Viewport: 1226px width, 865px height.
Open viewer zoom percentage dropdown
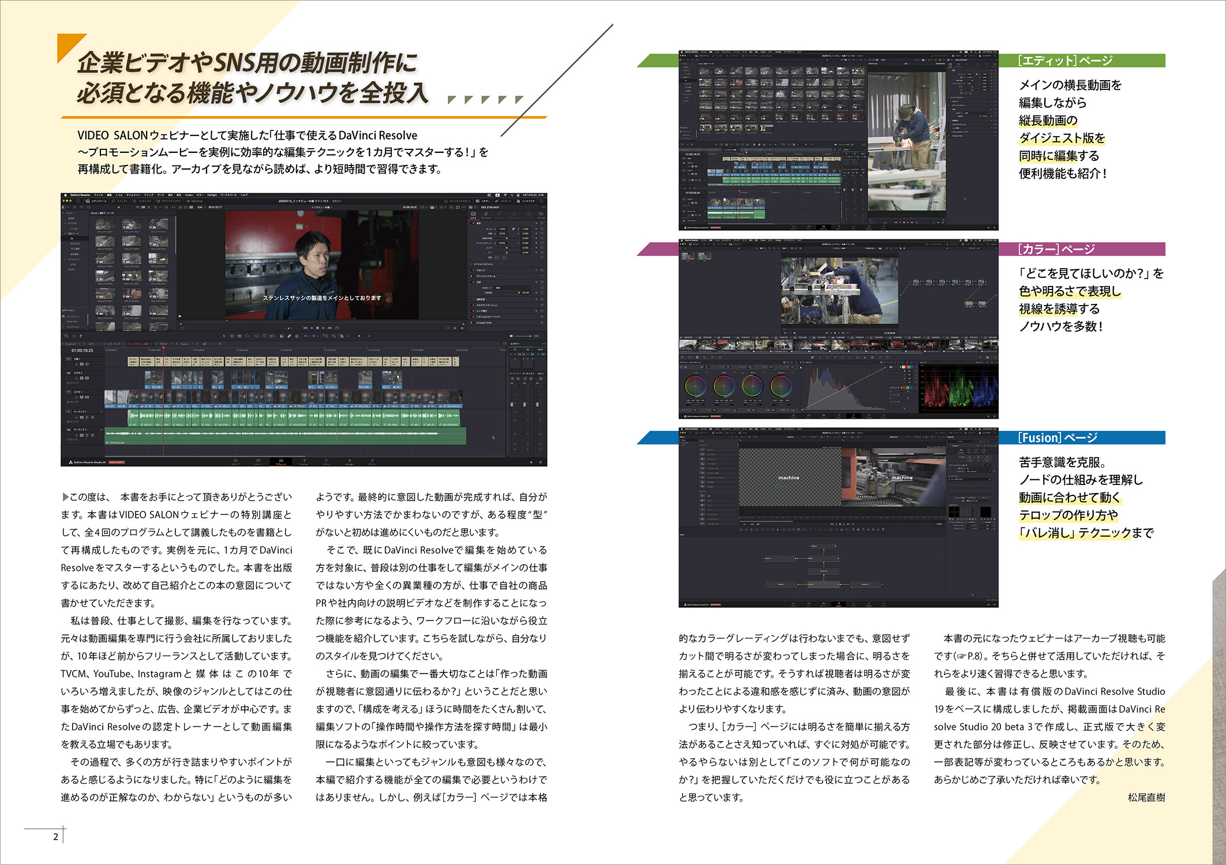(201, 207)
